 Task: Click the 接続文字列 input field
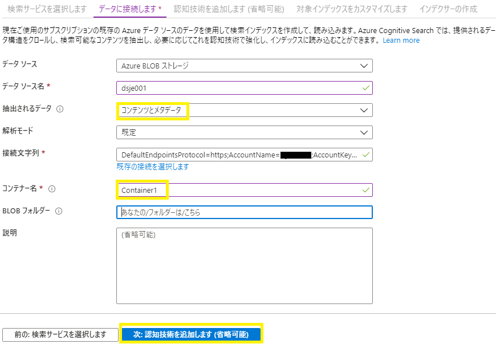coord(244,155)
